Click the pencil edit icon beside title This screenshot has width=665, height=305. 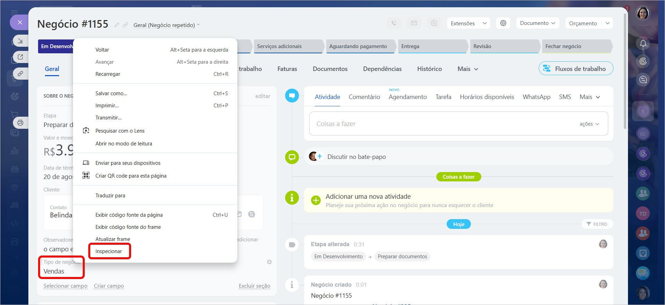point(117,25)
